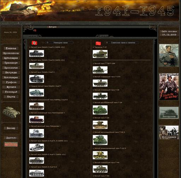Select the Карты menu item
The width and height of the screenshot is (181, 178).
(x=11, y=97)
